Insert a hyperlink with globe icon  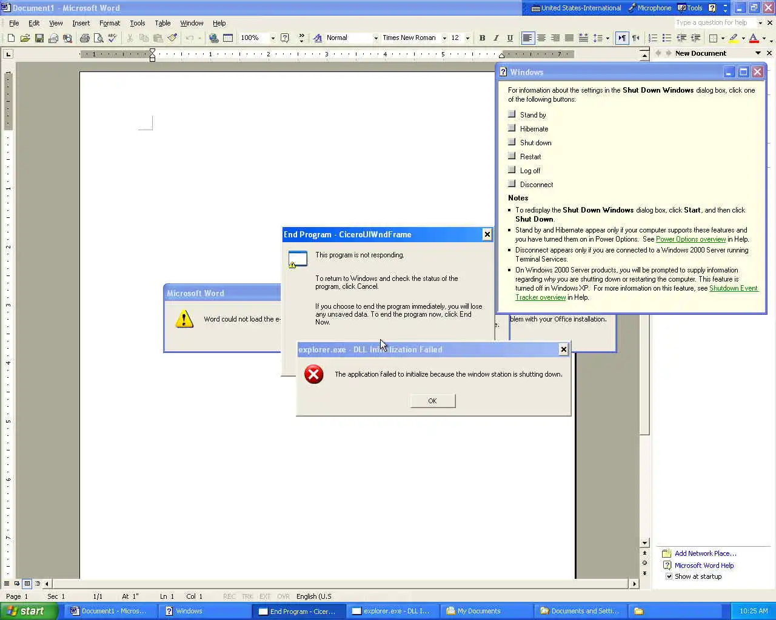(x=214, y=38)
